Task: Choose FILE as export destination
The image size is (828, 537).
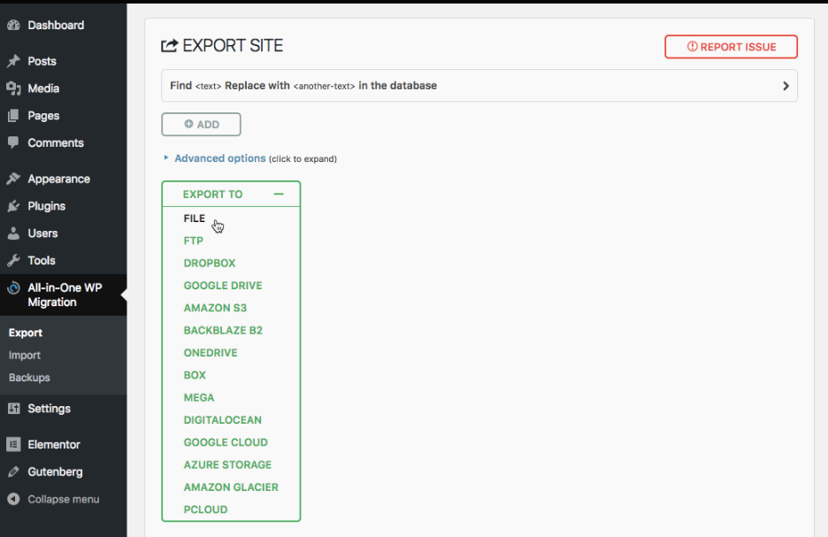Action: (x=195, y=219)
